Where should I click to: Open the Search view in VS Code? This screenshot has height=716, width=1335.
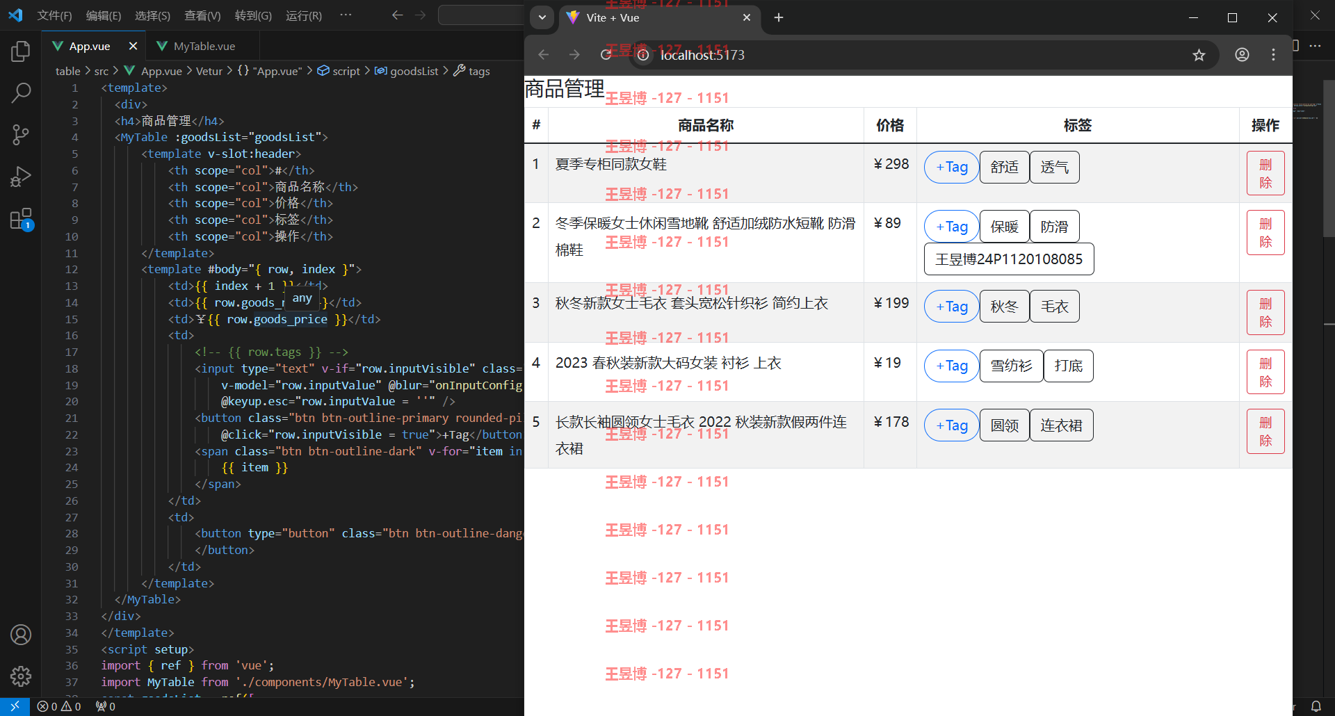click(21, 92)
